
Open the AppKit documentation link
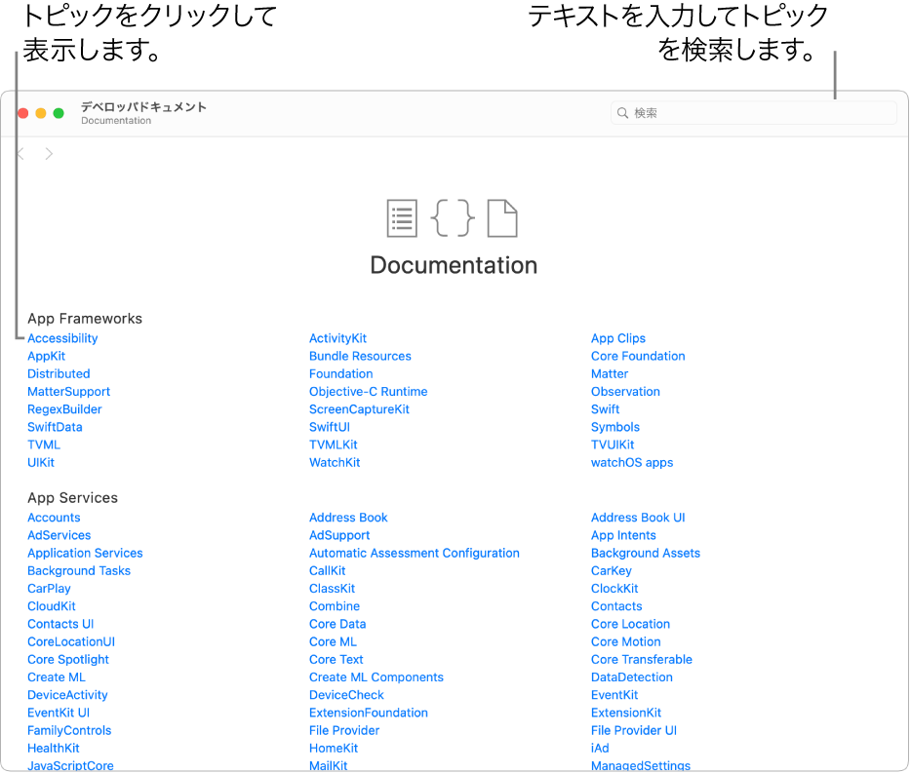coord(47,357)
